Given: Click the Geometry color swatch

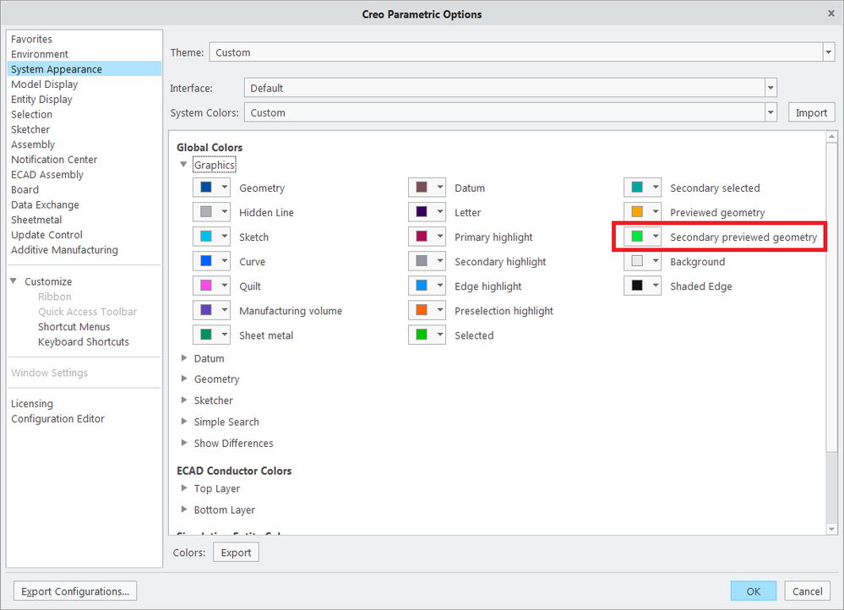Looking at the screenshot, I should (205, 188).
